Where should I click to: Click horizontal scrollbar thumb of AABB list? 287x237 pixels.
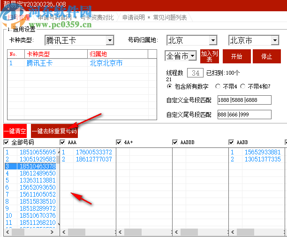pyautogui.click(x=245, y=232)
